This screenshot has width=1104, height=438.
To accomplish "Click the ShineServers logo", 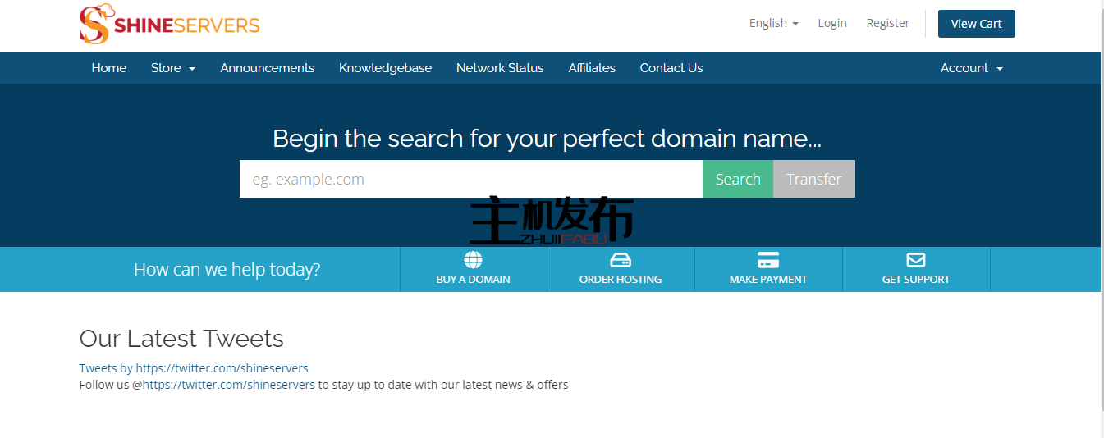I will click(170, 25).
